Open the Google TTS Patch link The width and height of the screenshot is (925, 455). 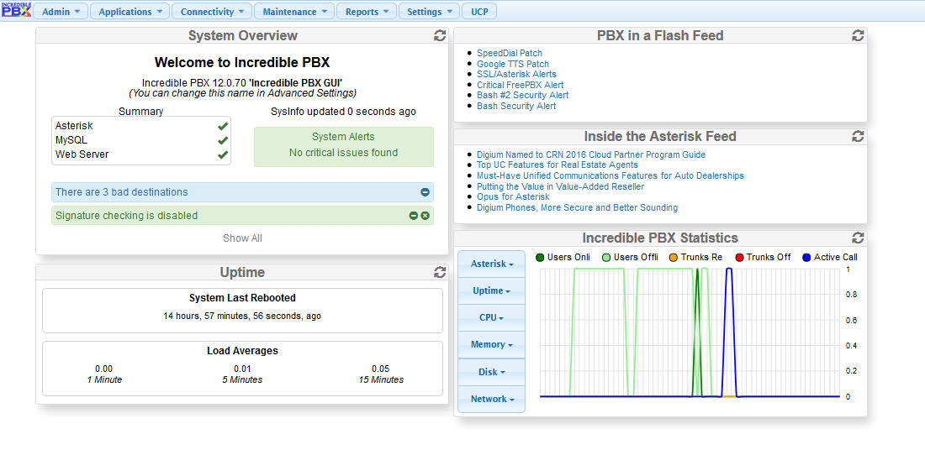point(513,64)
